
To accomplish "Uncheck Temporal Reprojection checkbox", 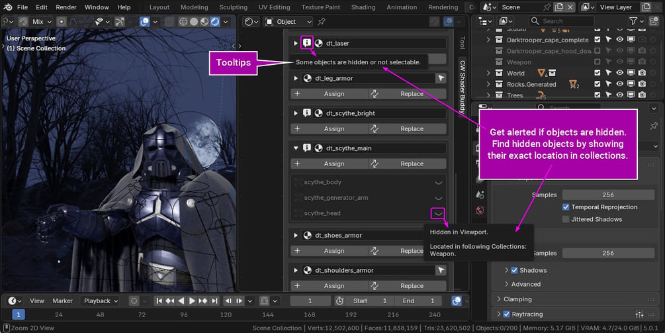I will (566, 207).
